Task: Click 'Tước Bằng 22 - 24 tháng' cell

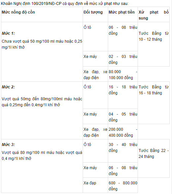Action: point(153,159)
